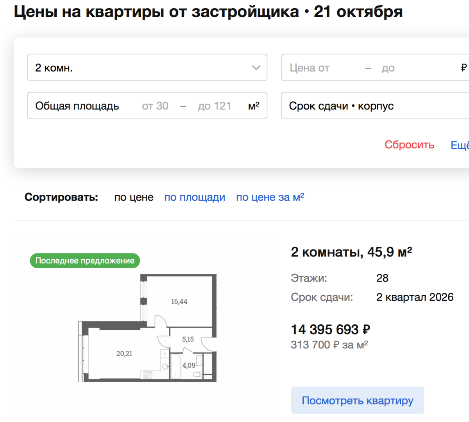The image size is (469, 422).
Task: Click the 'Срок сдачи:' label in listing
Action: point(322,297)
